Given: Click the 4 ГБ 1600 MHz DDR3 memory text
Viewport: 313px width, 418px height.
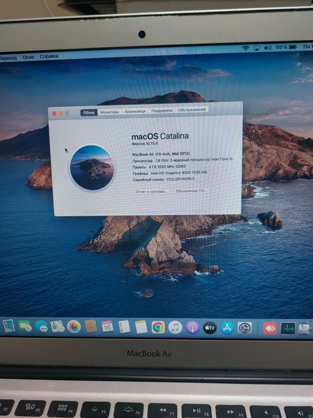Looking at the screenshot, I should point(167,167).
